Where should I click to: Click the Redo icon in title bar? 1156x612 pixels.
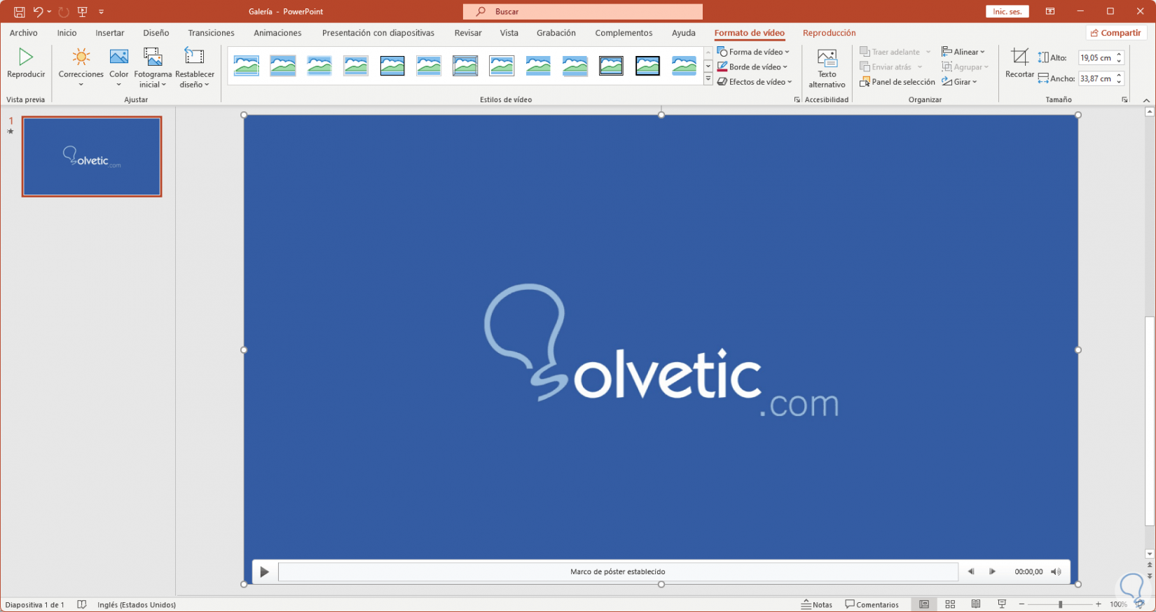pyautogui.click(x=64, y=12)
